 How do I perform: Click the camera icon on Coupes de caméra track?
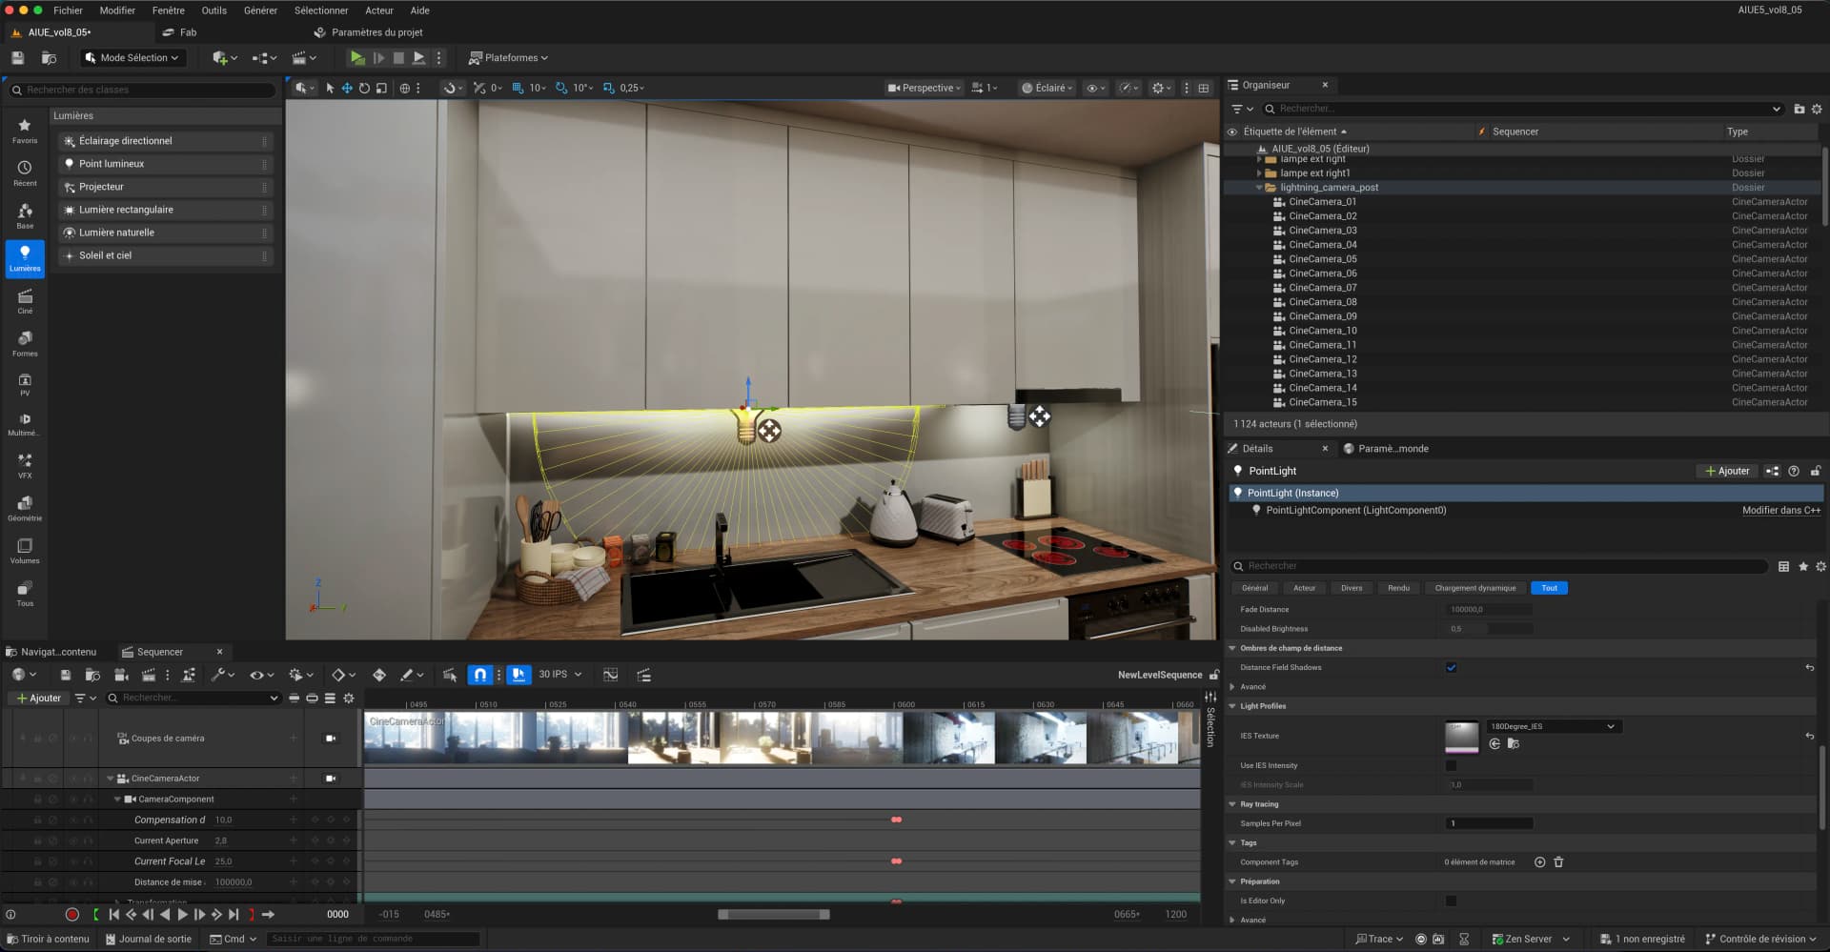coord(331,738)
